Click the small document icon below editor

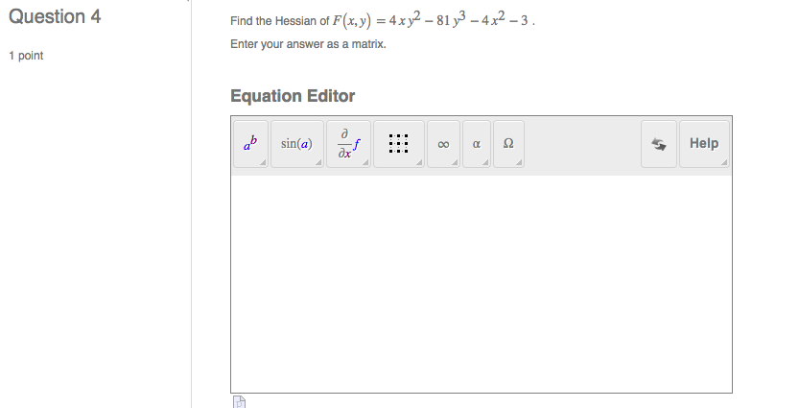tap(240, 401)
